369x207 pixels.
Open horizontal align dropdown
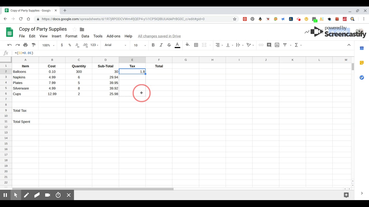219,45
